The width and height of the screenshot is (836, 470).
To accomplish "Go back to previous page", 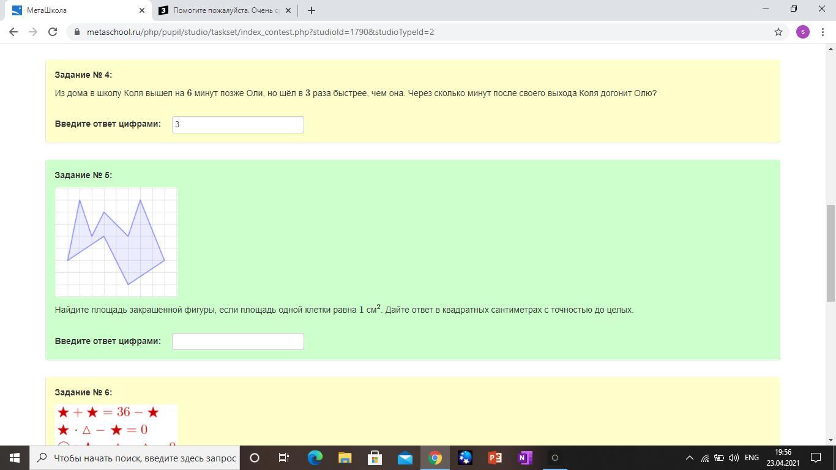I will 13,32.
